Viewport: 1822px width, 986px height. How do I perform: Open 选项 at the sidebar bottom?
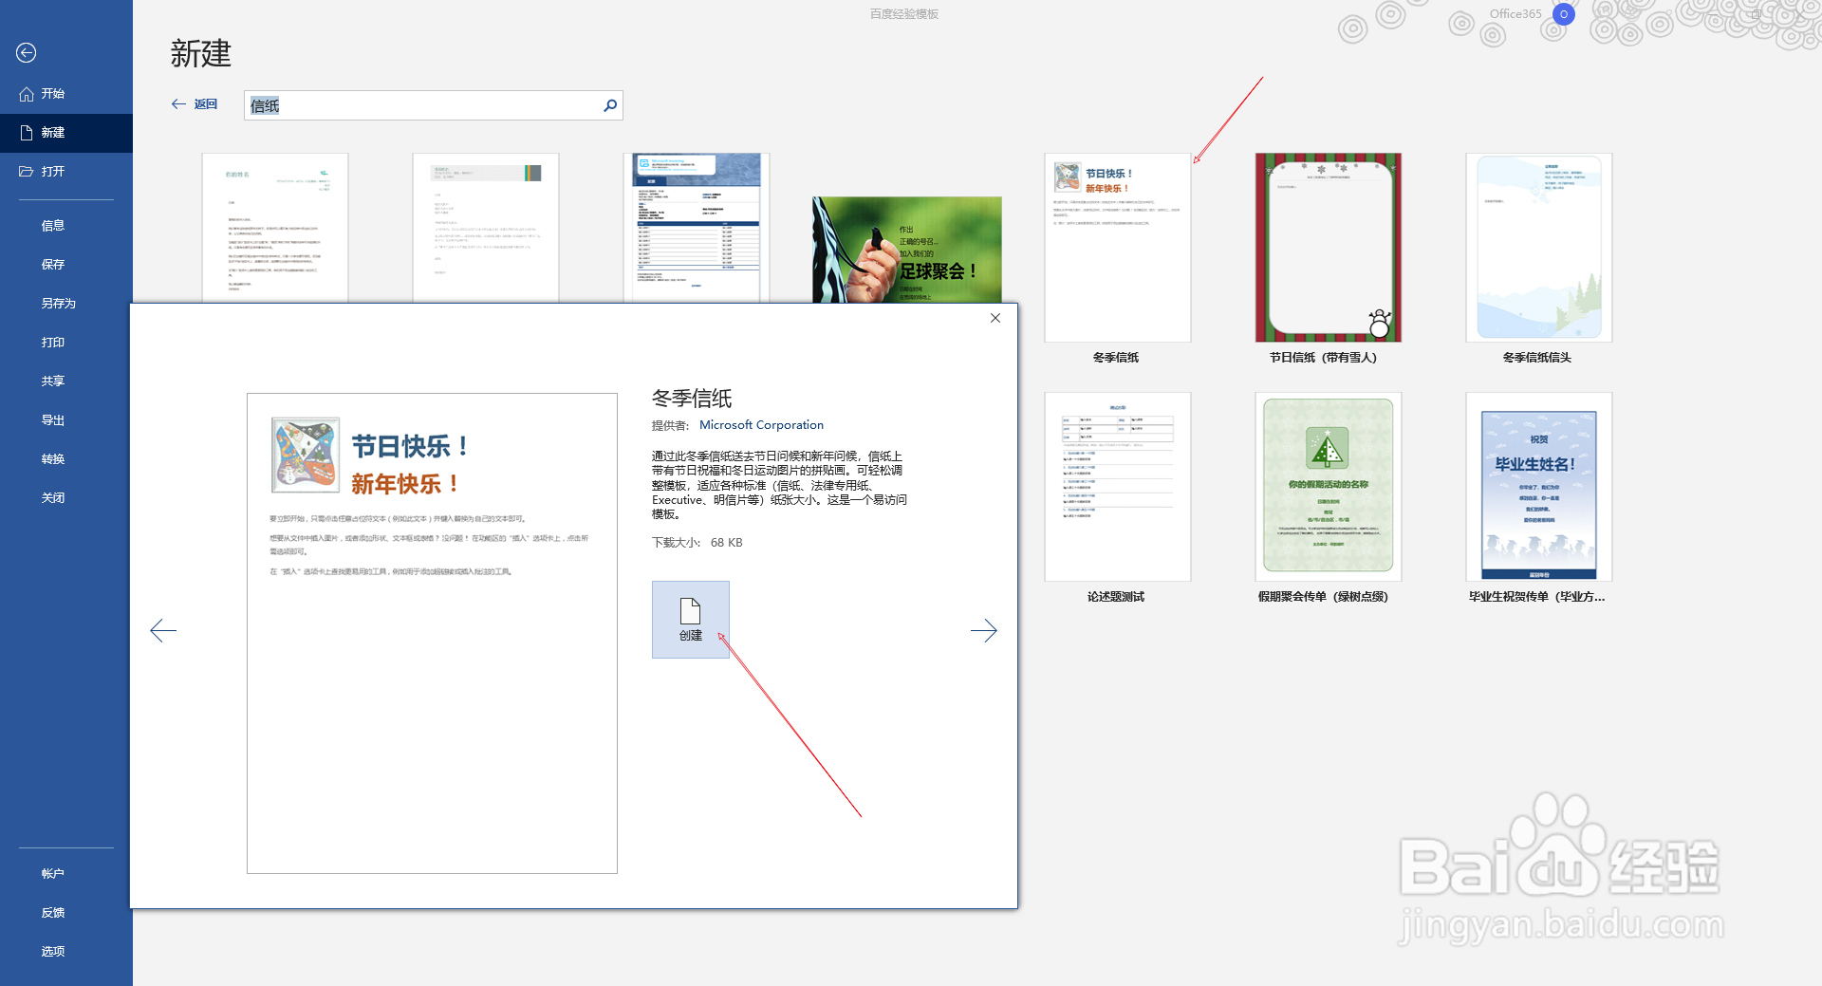point(53,950)
